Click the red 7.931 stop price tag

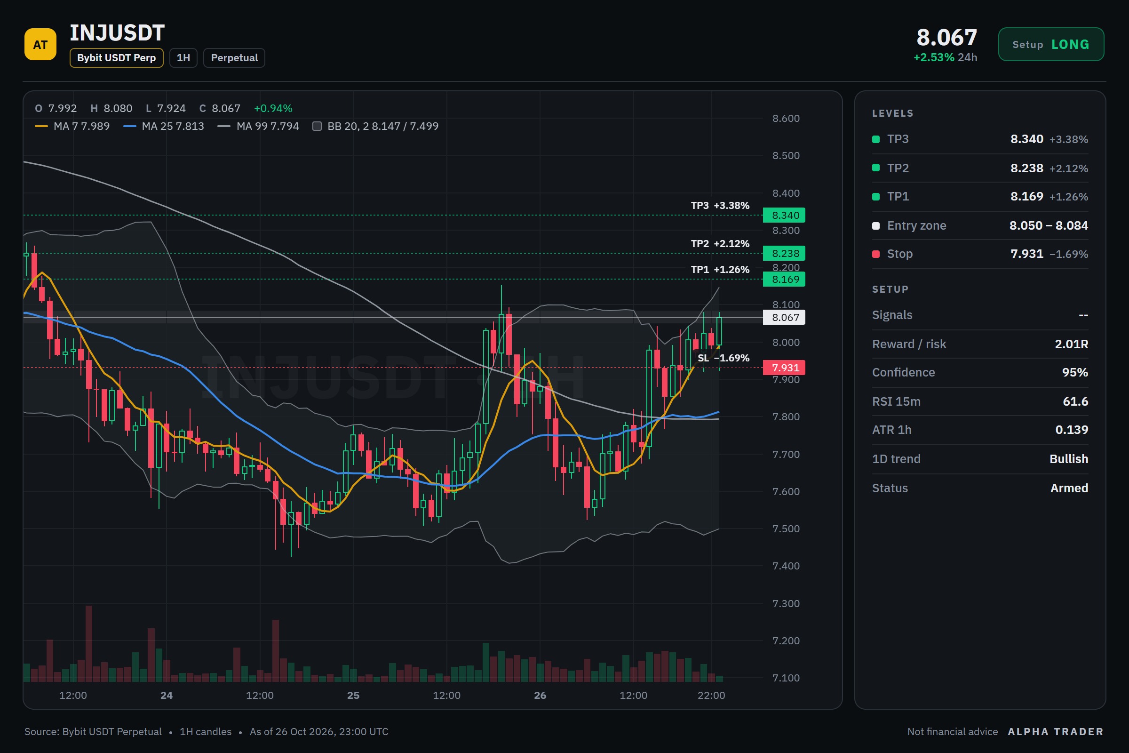784,368
